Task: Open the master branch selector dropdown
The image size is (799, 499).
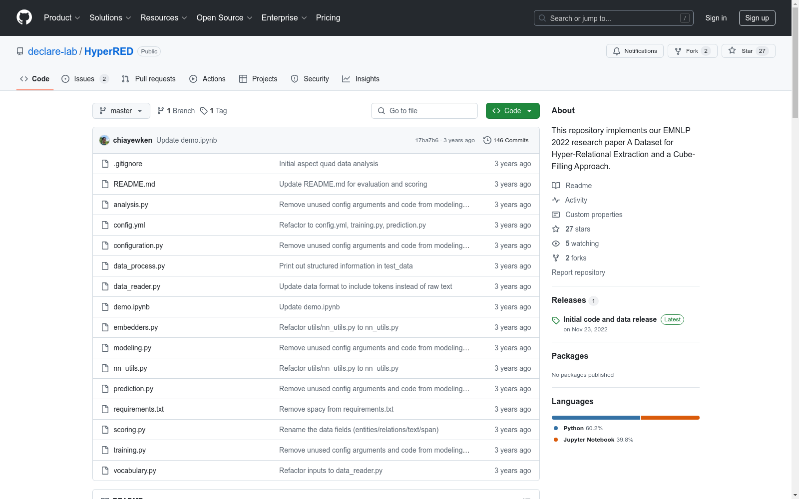Action: pyautogui.click(x=121, y=111)
